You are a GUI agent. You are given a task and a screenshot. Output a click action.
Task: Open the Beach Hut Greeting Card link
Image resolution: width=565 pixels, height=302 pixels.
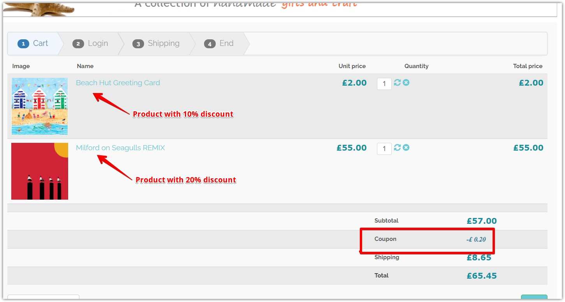[x=118, y=83]
